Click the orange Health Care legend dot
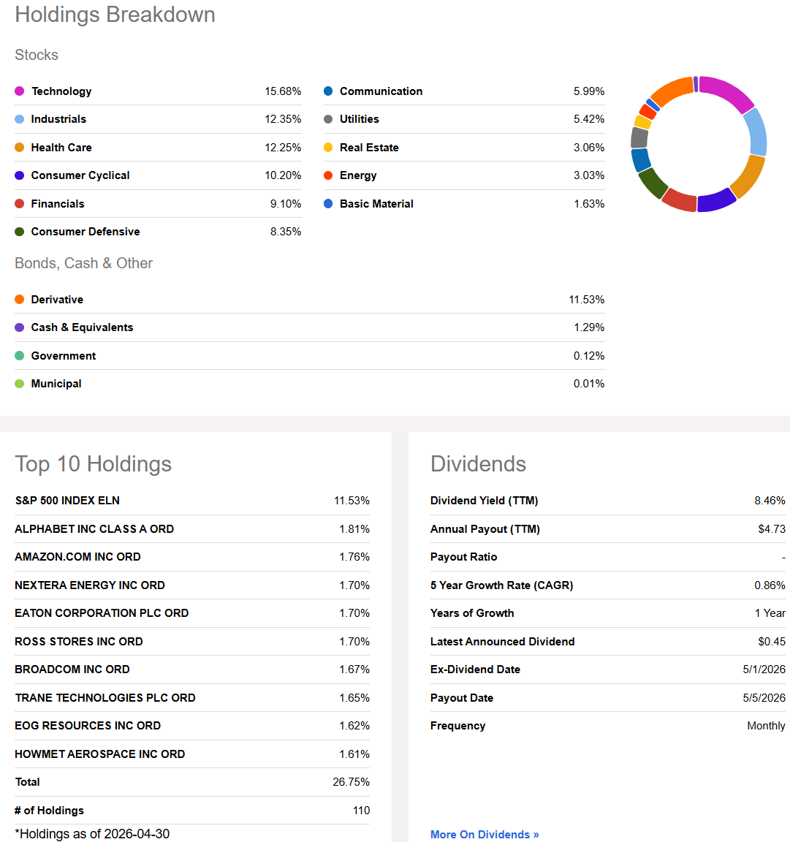The width and height of the screenshot is (790, 842). [19, 147]
